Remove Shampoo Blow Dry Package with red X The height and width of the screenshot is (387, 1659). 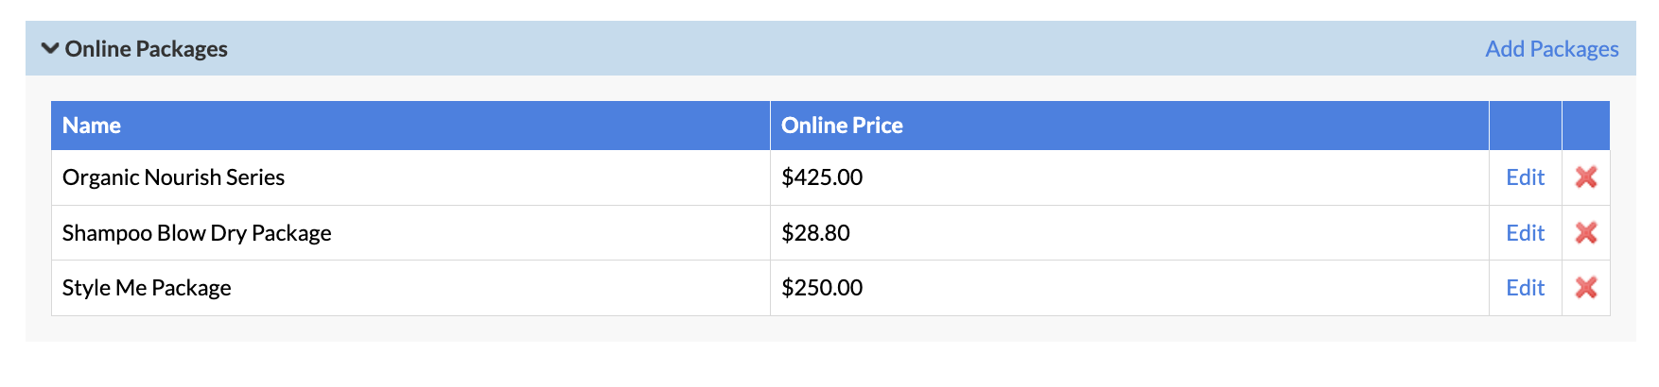point(1586,233)
